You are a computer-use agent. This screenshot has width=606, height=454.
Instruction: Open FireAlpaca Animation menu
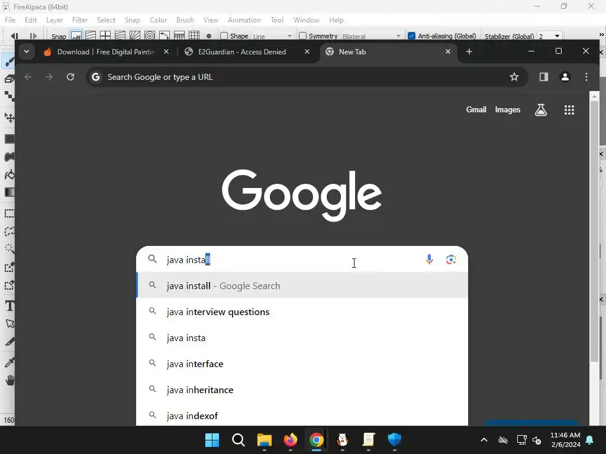coord(244,20)
